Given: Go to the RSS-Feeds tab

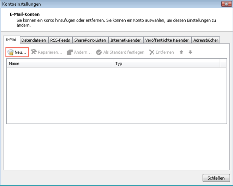Looking at the screenshot, I should tap(60, 40).
